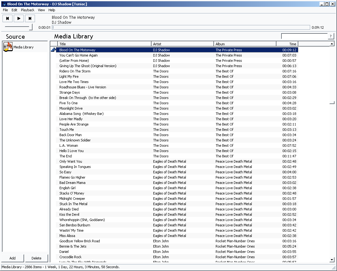Select the track The End

[177, 156]
